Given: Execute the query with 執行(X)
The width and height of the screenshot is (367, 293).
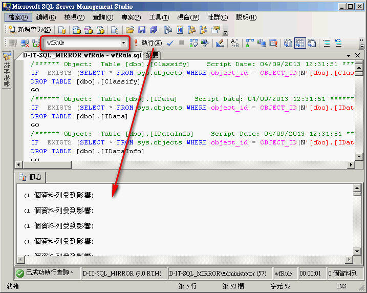Looking at the screenshot, I should tap(148, 43).
